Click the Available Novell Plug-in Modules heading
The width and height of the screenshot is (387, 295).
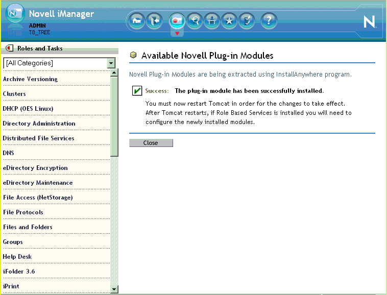(207, 56)
